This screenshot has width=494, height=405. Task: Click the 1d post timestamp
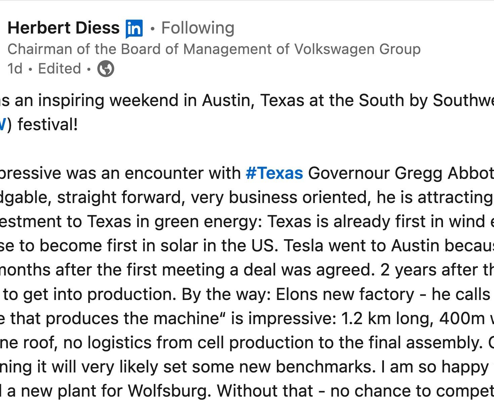(x=15, y=69)
